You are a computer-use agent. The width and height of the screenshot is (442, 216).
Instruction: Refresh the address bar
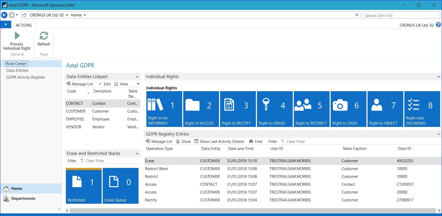pyautogui.click(x=357, y=15)
